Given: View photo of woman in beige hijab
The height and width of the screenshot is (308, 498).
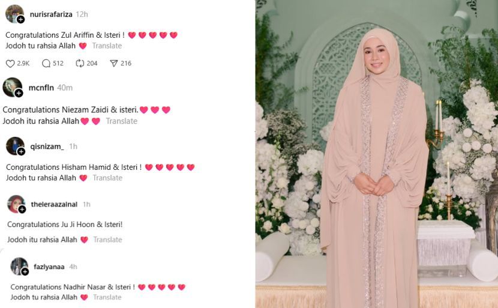Looking at the screenshot, I should click(x=377, y=154).
